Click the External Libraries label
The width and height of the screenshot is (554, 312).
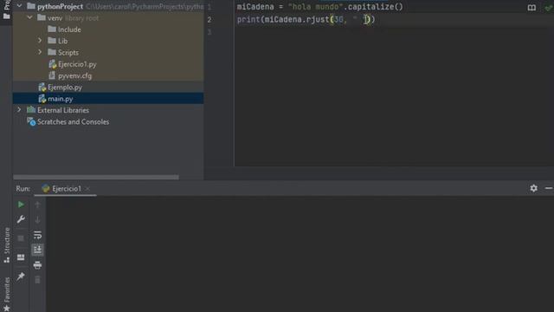[x=63, y=110]
